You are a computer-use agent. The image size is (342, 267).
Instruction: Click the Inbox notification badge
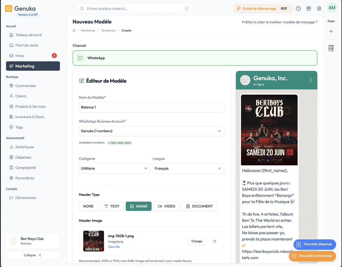point(54,56)
